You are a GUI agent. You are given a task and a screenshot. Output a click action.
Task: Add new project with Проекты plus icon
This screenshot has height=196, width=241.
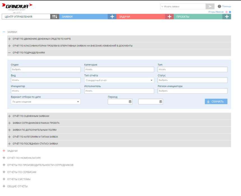coord(227,17)
